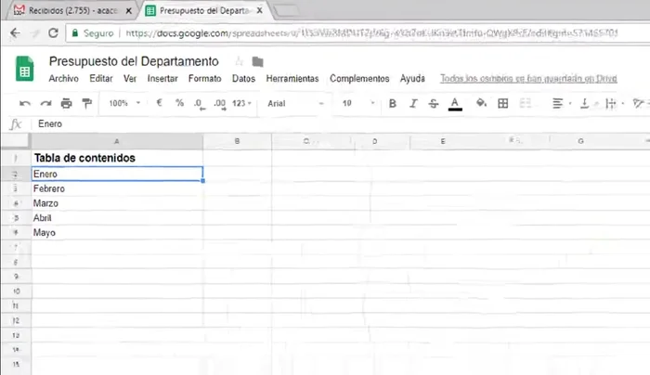
Task: Click the undo arrow in toolbar
Action: click(24, 103)
